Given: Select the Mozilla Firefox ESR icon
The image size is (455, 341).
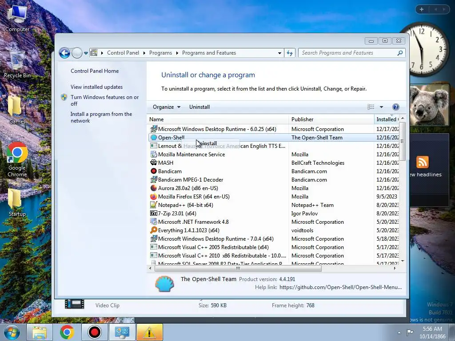Looking at the screenshot, I should pos(153,196).
